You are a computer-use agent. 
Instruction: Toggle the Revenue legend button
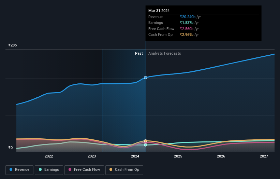point(19,170)
